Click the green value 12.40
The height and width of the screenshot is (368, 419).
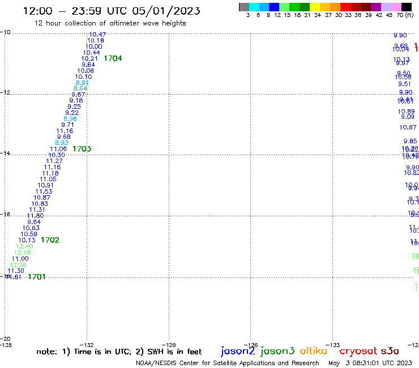[x=24, y=246]
